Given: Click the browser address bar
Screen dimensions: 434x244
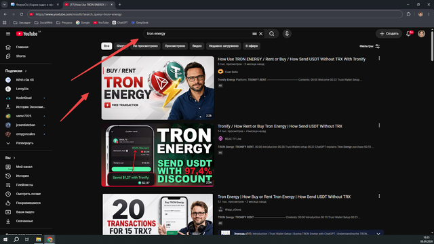Looking at the screenshot, I should pyautogui.click(x=215, y=14).
